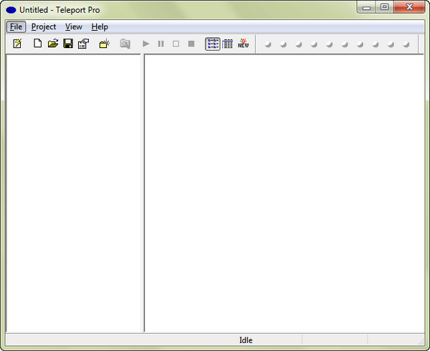Viewport: 430px width, 351px height.
Task: Switch to the list-style view toggle
Action: pos(213,44)
